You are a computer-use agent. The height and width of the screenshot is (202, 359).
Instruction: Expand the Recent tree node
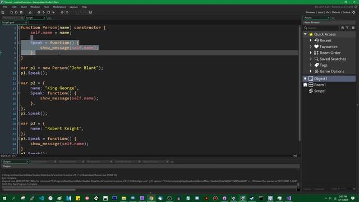pyautogui.click(x=310, y=40)
